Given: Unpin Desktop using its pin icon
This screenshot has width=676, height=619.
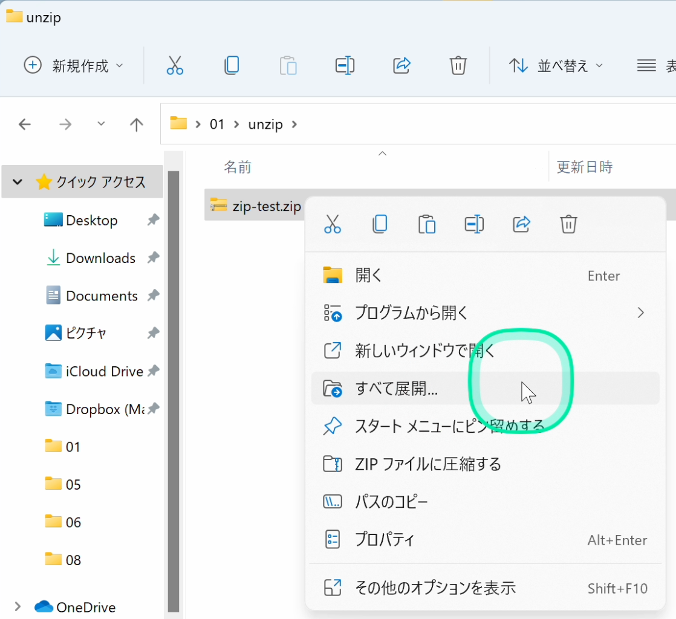Looking at the screenshot, I should click(x=153, y=220).
